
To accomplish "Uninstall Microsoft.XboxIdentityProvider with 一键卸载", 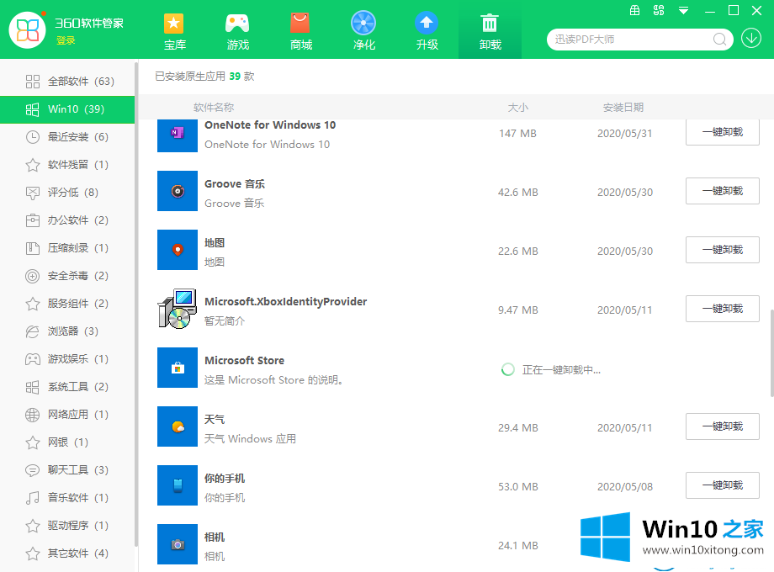I will (x=722, y=309).
